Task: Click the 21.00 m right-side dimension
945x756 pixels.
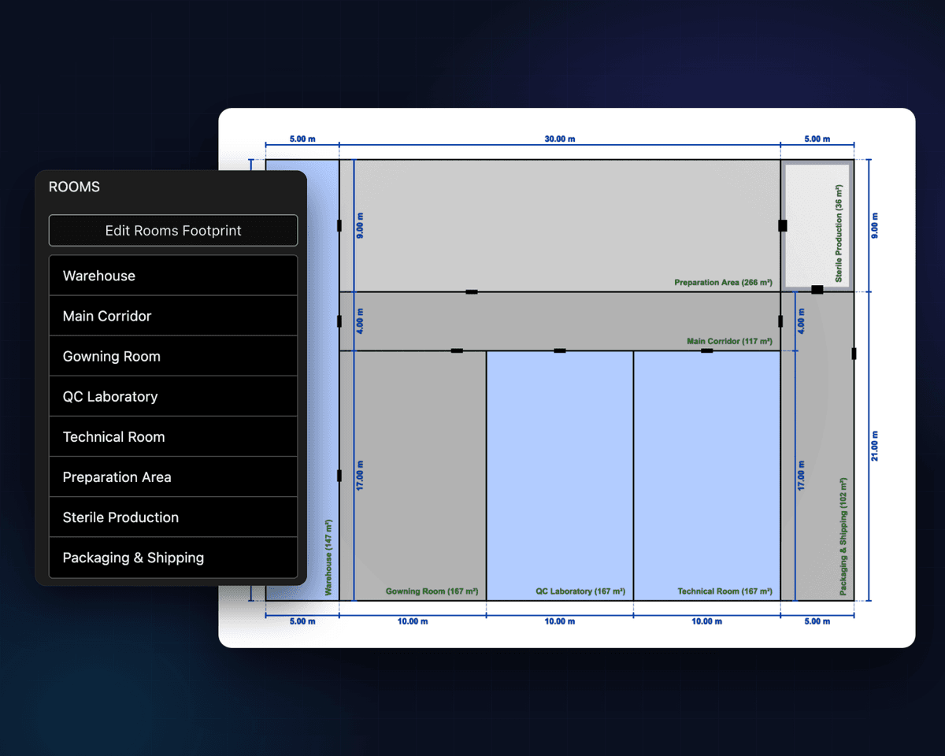Action: (x=875, y=446)
